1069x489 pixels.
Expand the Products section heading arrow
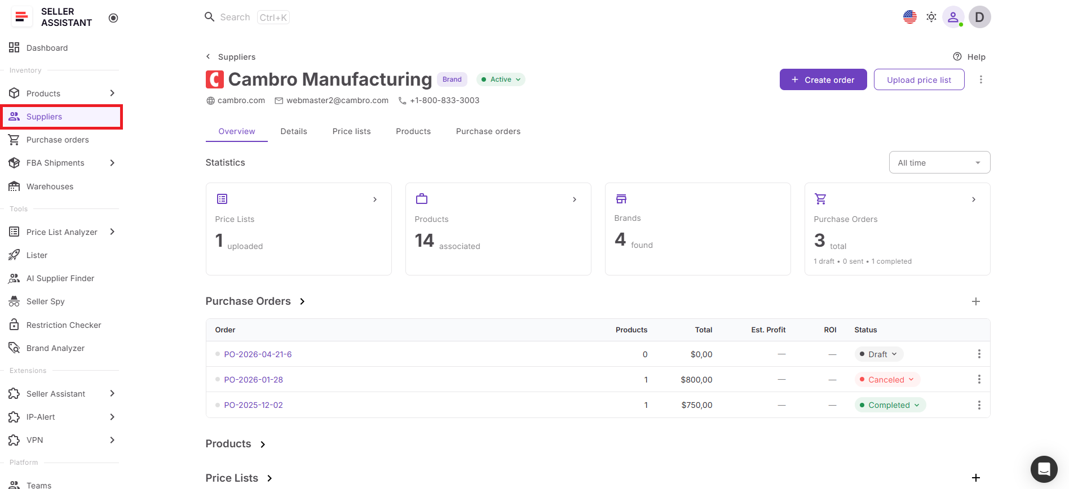263,444
